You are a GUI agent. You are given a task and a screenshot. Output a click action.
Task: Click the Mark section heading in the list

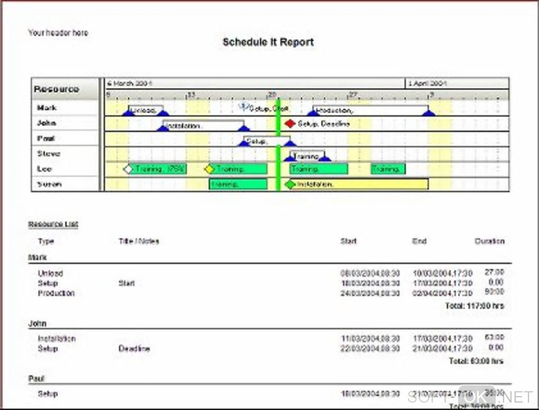click(38, 258)
